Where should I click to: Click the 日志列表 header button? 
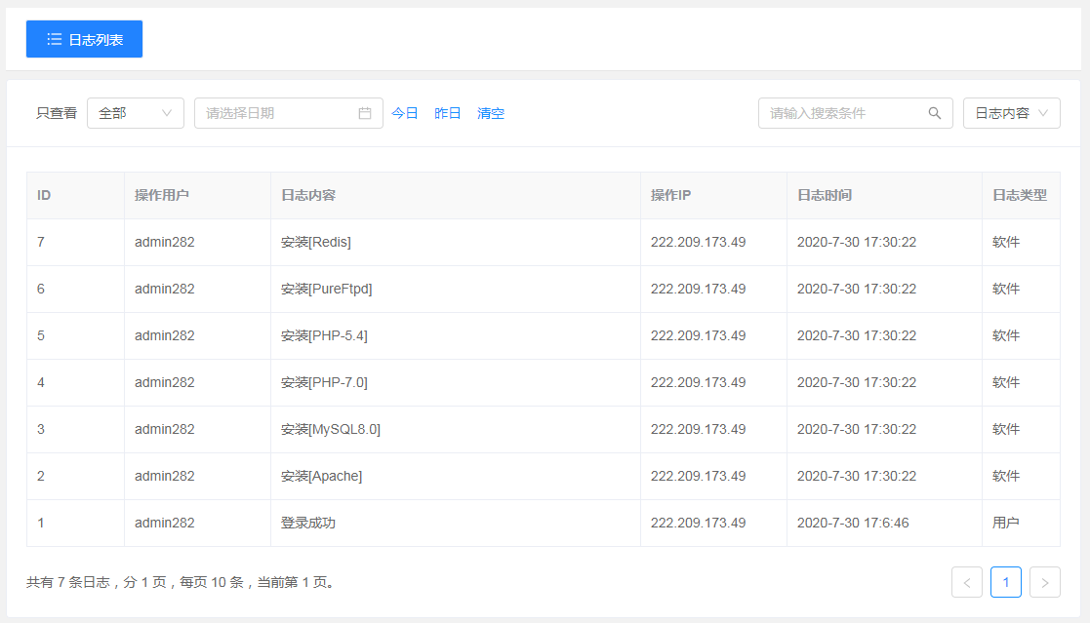(x=84, y=39)
